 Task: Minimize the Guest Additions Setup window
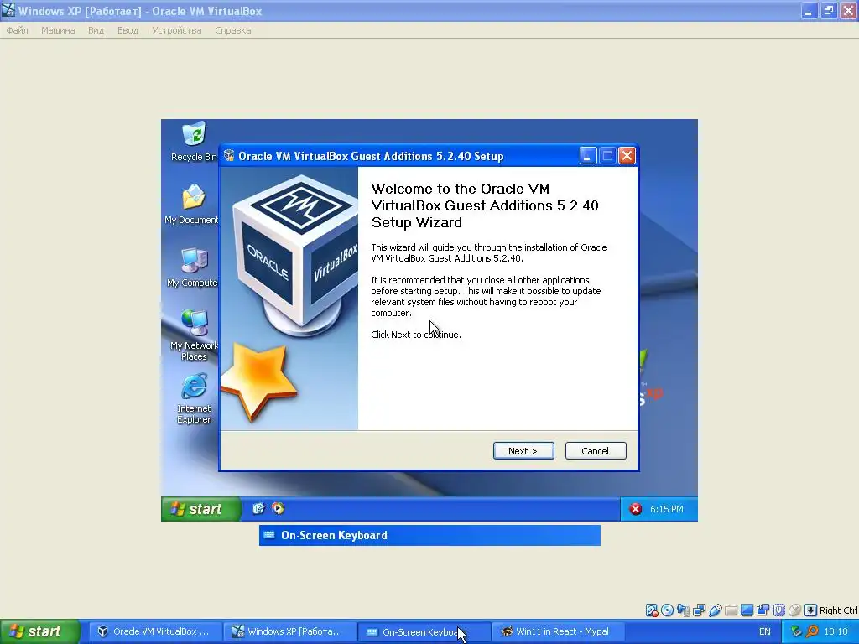click(x=587, y=156)
